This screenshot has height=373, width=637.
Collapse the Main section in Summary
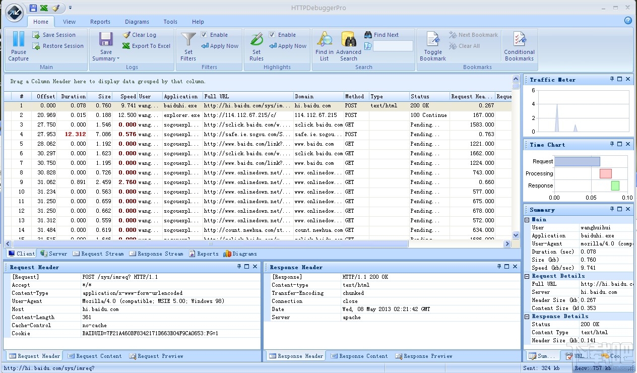coord(527,220)
